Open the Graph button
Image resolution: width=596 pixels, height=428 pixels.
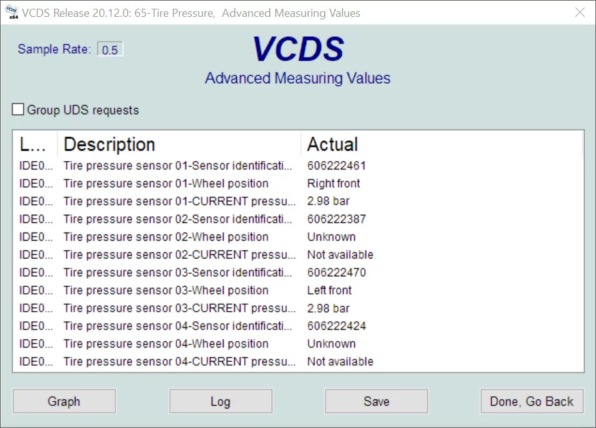coord(64,401)
